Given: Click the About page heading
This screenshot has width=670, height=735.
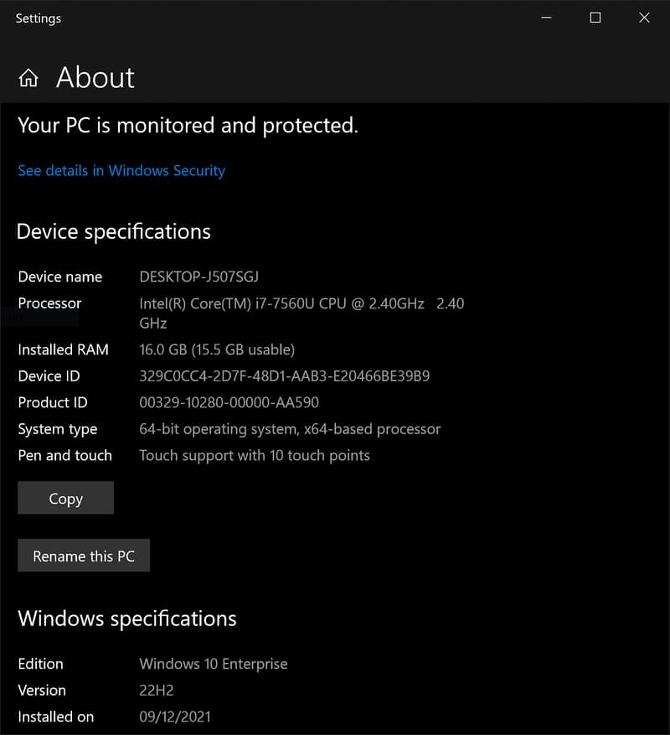Looking at the screenshot, I should 95,78.
